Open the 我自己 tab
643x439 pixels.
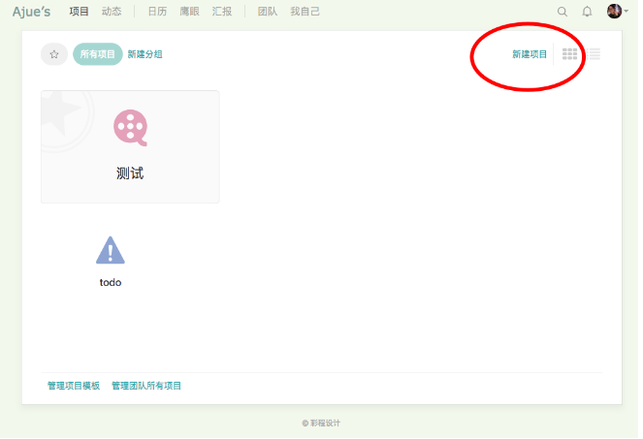pos(305,12)
